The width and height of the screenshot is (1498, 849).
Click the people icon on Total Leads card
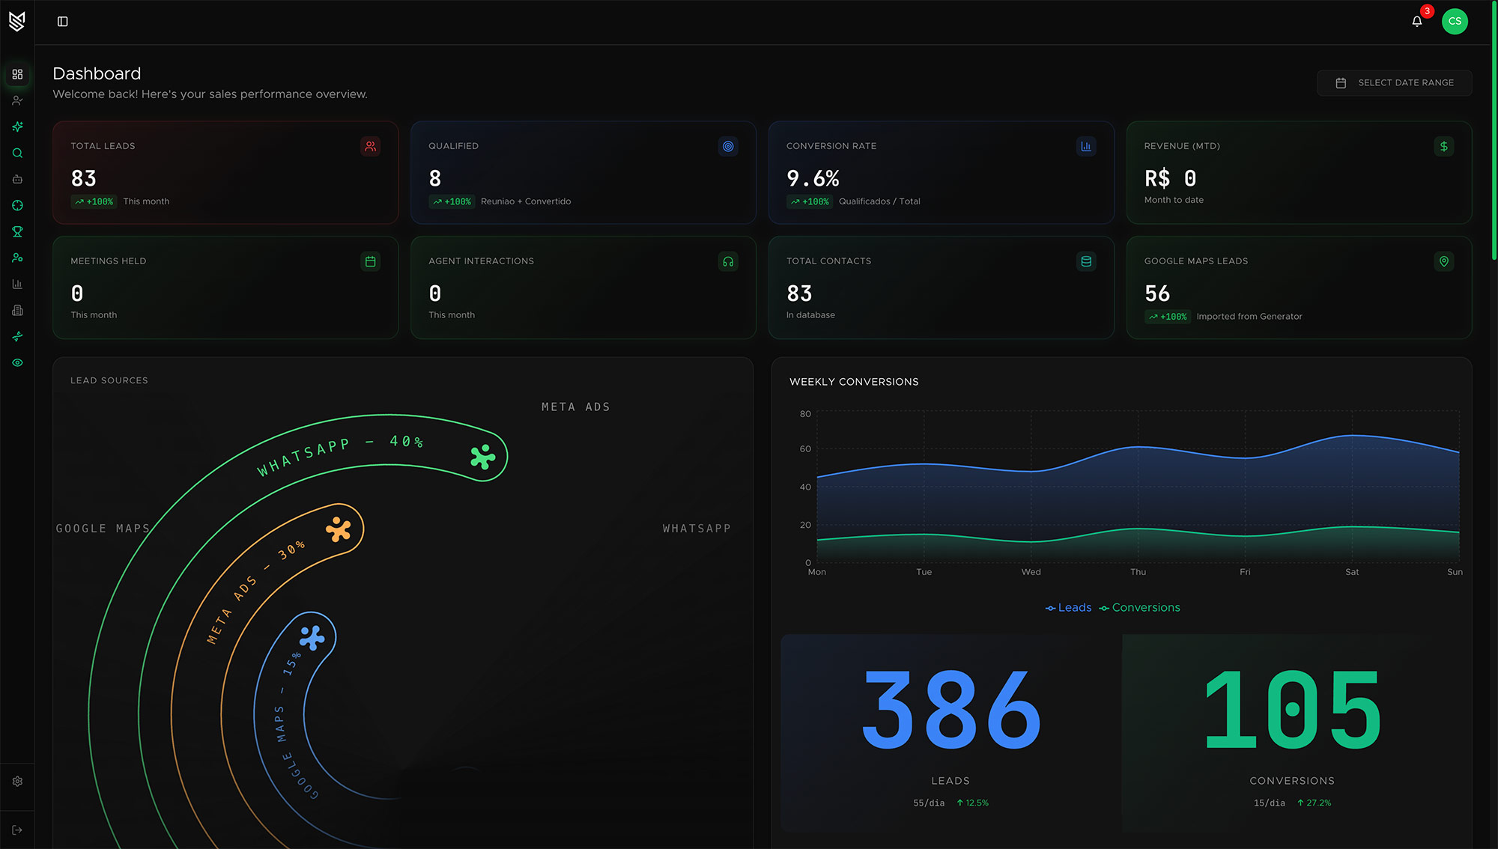370,146
